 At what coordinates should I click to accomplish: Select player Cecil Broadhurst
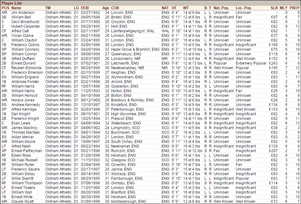point(25,22)
